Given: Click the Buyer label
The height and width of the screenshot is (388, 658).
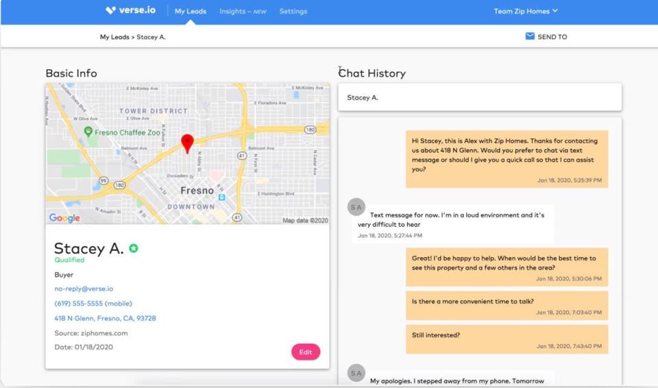Looking at the screenshot, I should click(x=64, y=275).
